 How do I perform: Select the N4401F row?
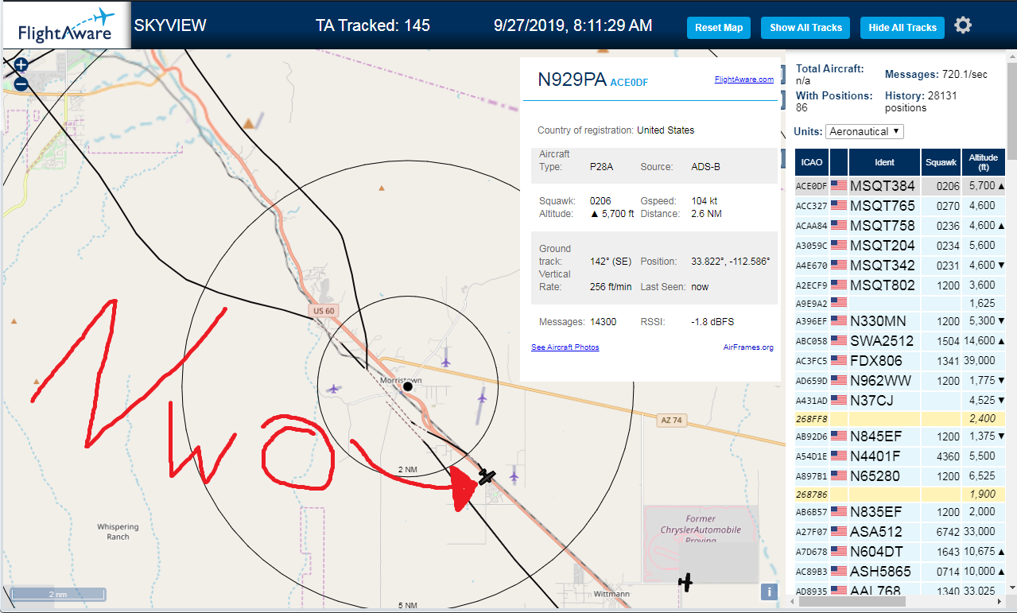pos(900,456)
